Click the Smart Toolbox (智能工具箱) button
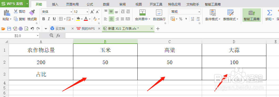 tap(252, 15)
